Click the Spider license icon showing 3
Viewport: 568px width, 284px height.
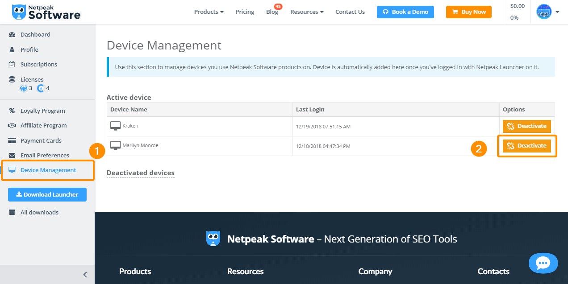click(x=24, y=88)
